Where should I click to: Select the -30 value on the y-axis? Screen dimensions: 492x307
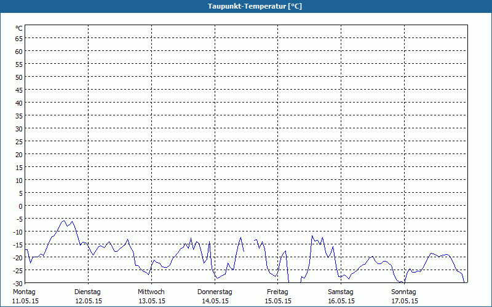point(18,284)
